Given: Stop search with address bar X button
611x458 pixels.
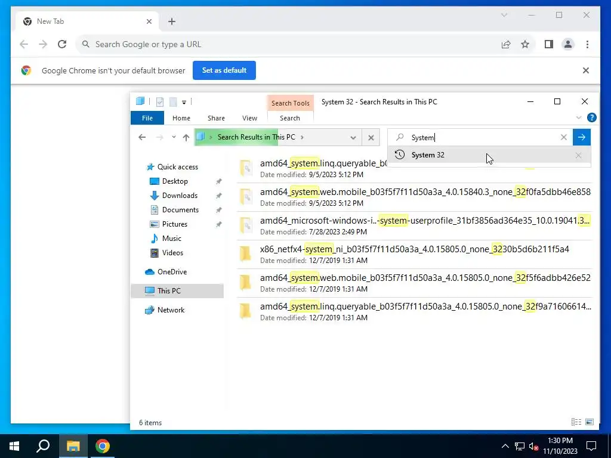Looking at the screenshot, I should point(371,138).
